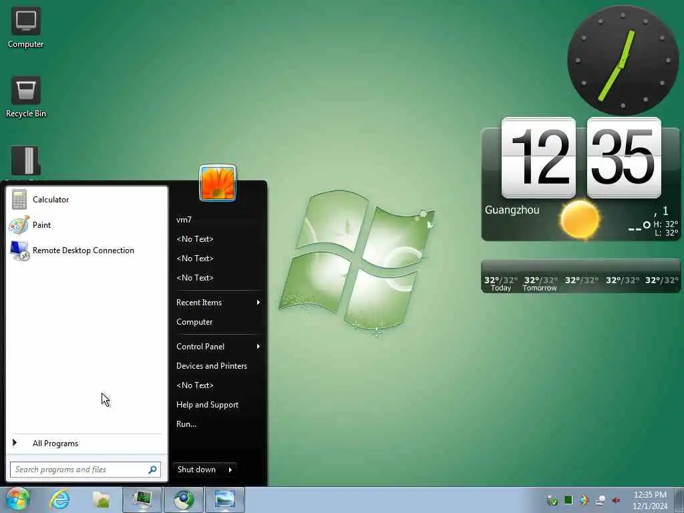684x513 pixels.
Task: Click the flip clock minutes 35
Action: pos(624,158)
